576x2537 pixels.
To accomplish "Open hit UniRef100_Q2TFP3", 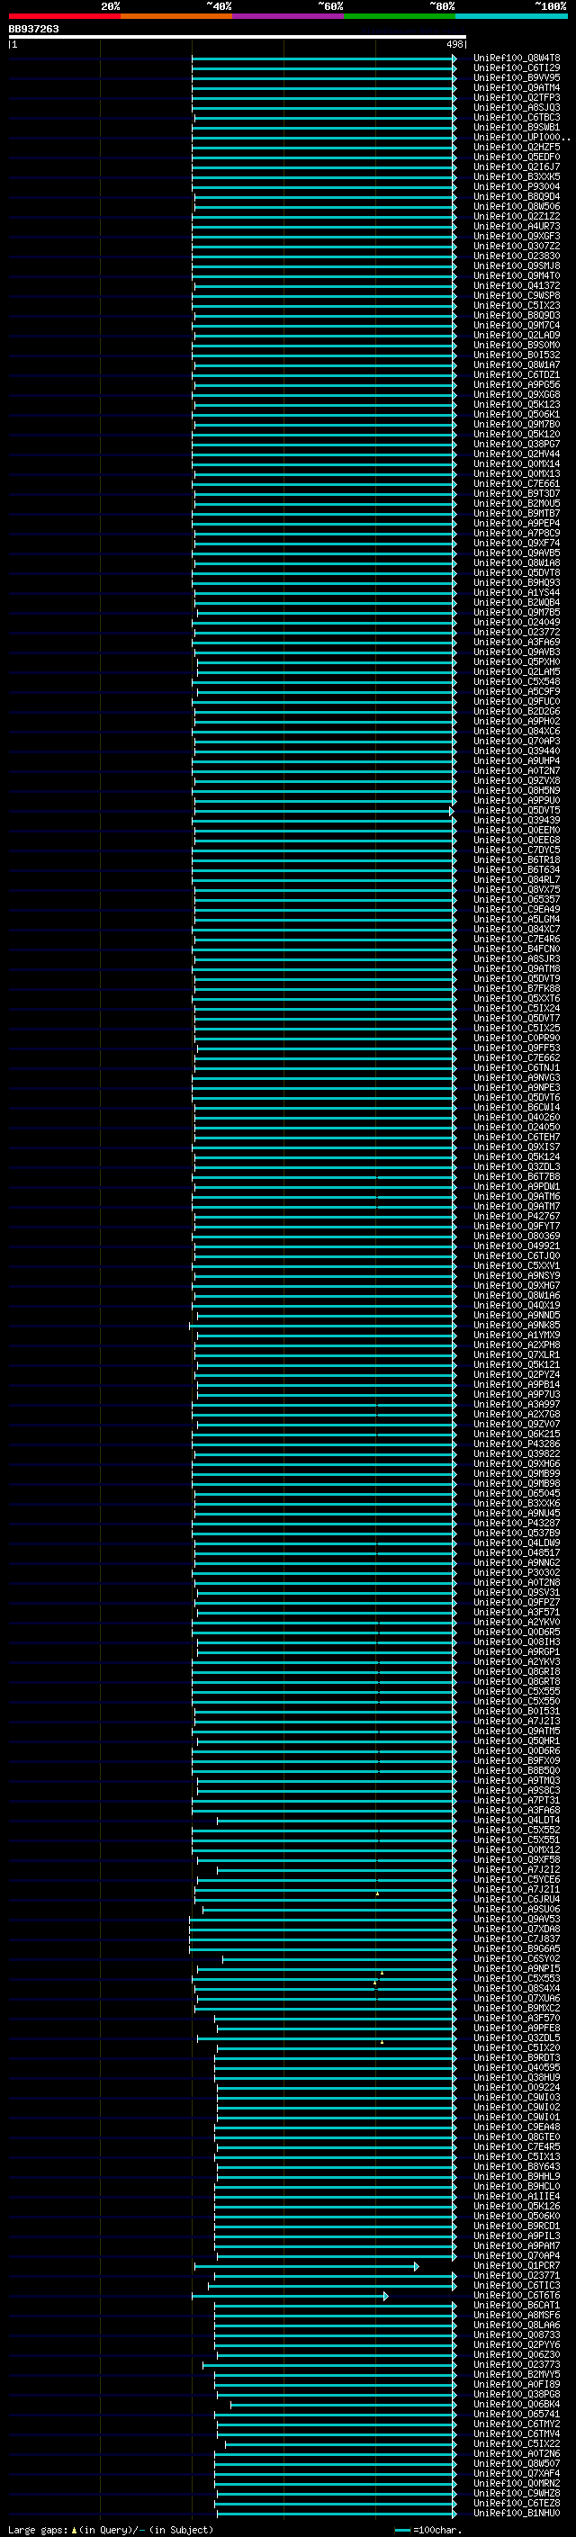I will (x=517, y=97).
